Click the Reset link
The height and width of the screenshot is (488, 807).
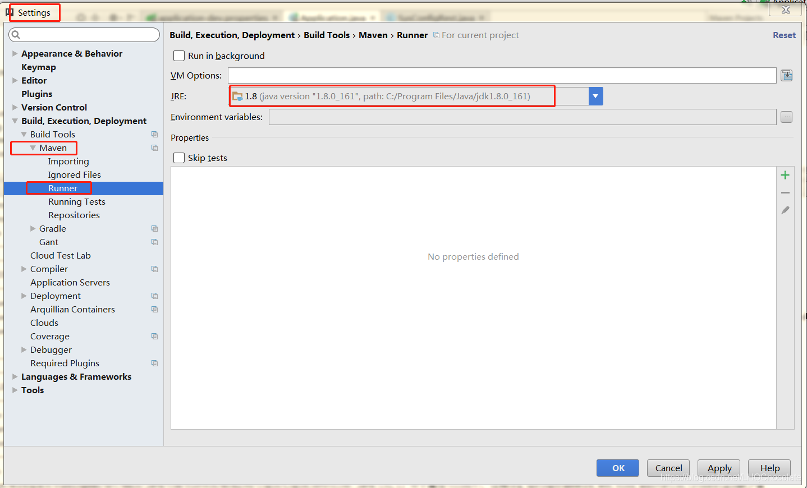click(784, 35)
